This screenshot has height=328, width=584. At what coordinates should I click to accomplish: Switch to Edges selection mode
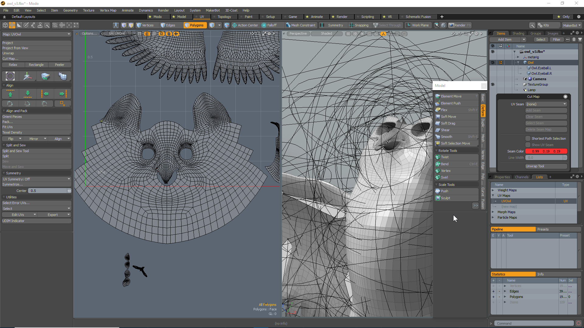[168, 25]
